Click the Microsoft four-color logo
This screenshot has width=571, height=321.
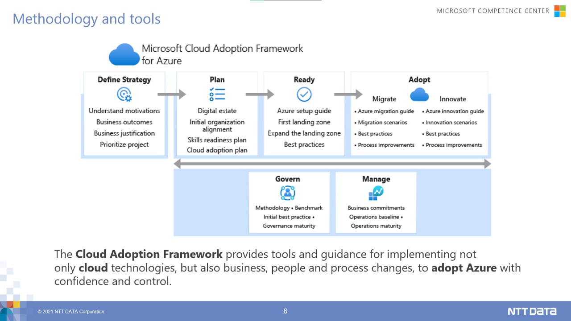[x=560, y=11]
